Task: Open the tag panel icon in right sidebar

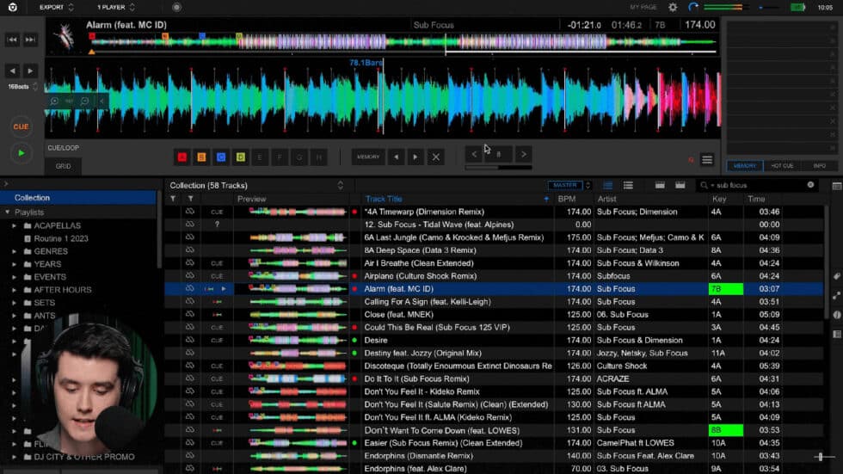Action: point(836,276)
